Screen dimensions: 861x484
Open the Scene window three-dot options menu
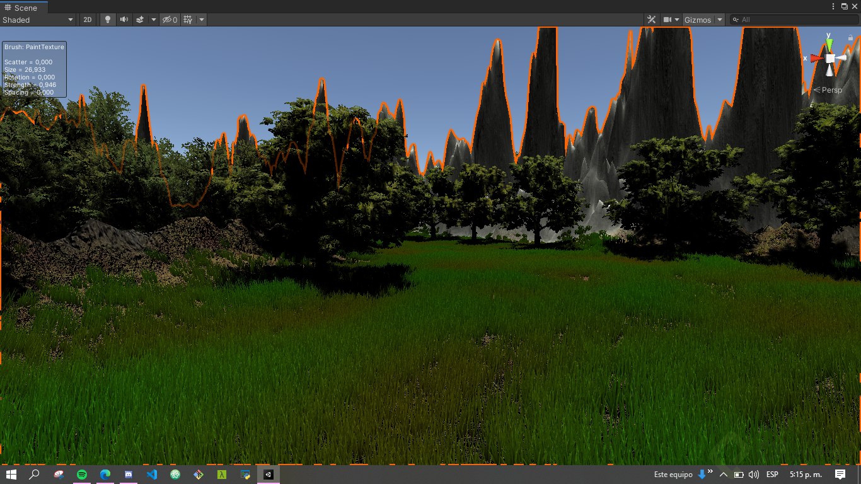coord(833,6)
